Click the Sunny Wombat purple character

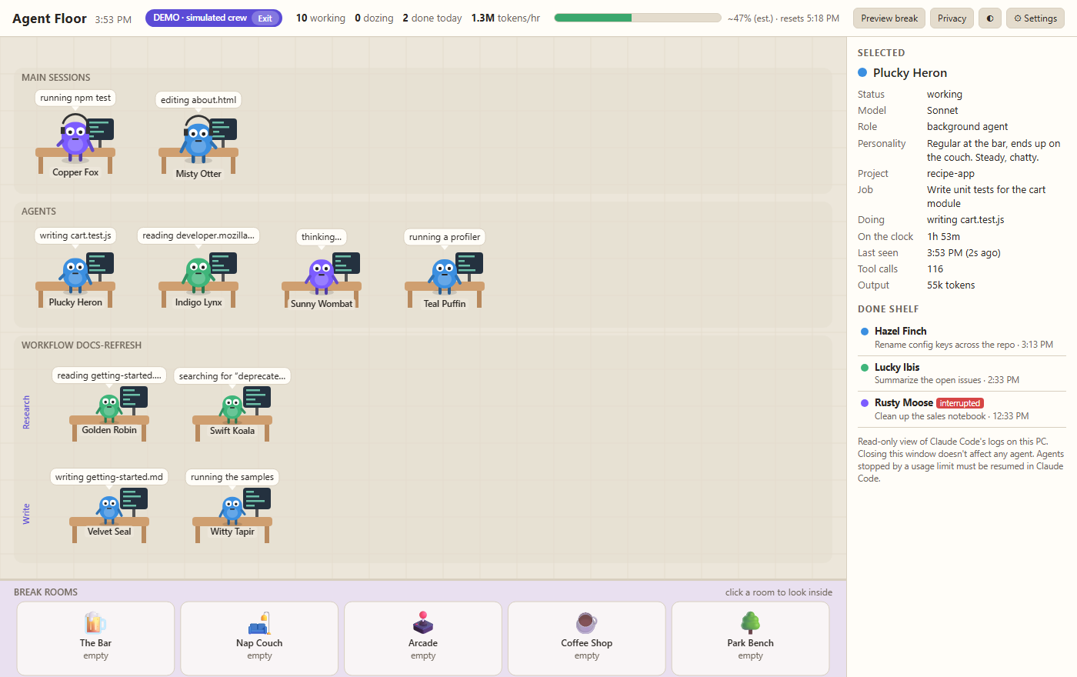[321, 275]
